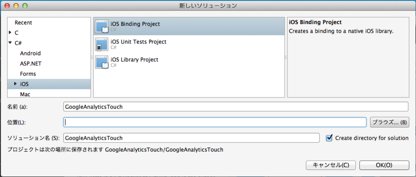This screenshot has width=416, height=177.
Task: Click the ソリューション名 solution name field
Action: (x=191, y=138)
